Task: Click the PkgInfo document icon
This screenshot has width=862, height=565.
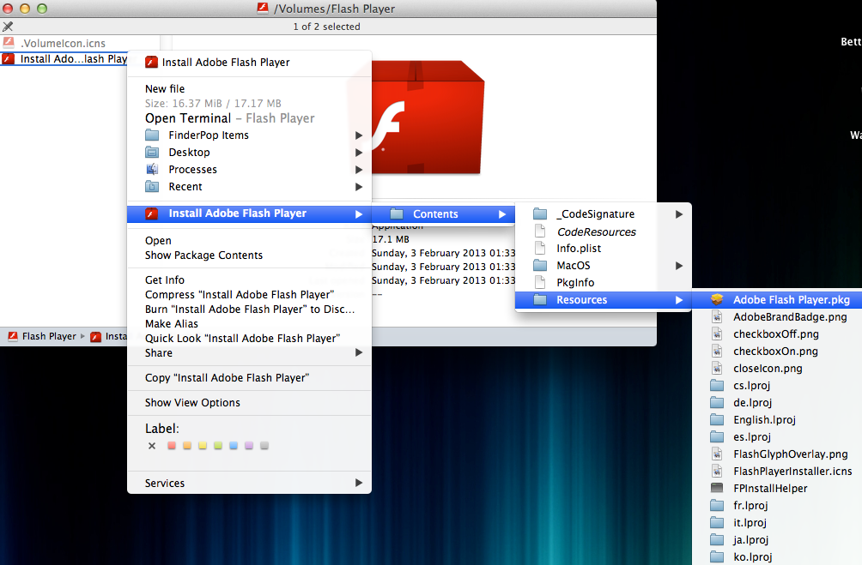Action: (x=540, y=282)
